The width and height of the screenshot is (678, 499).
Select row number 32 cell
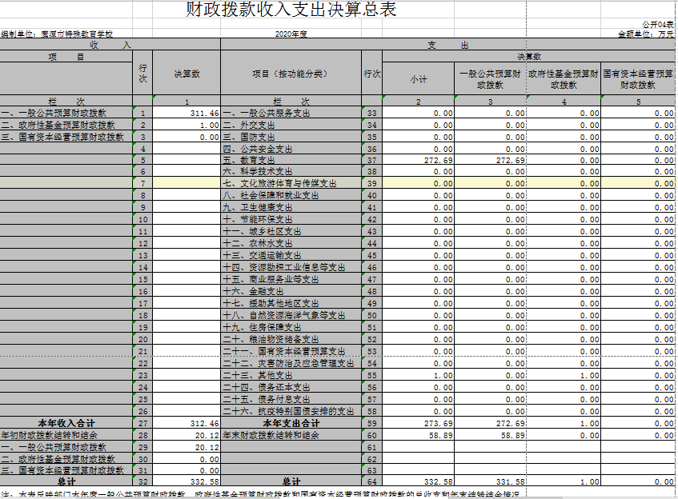click(142, 481)
